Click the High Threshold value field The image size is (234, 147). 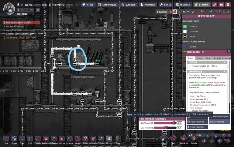180,123
